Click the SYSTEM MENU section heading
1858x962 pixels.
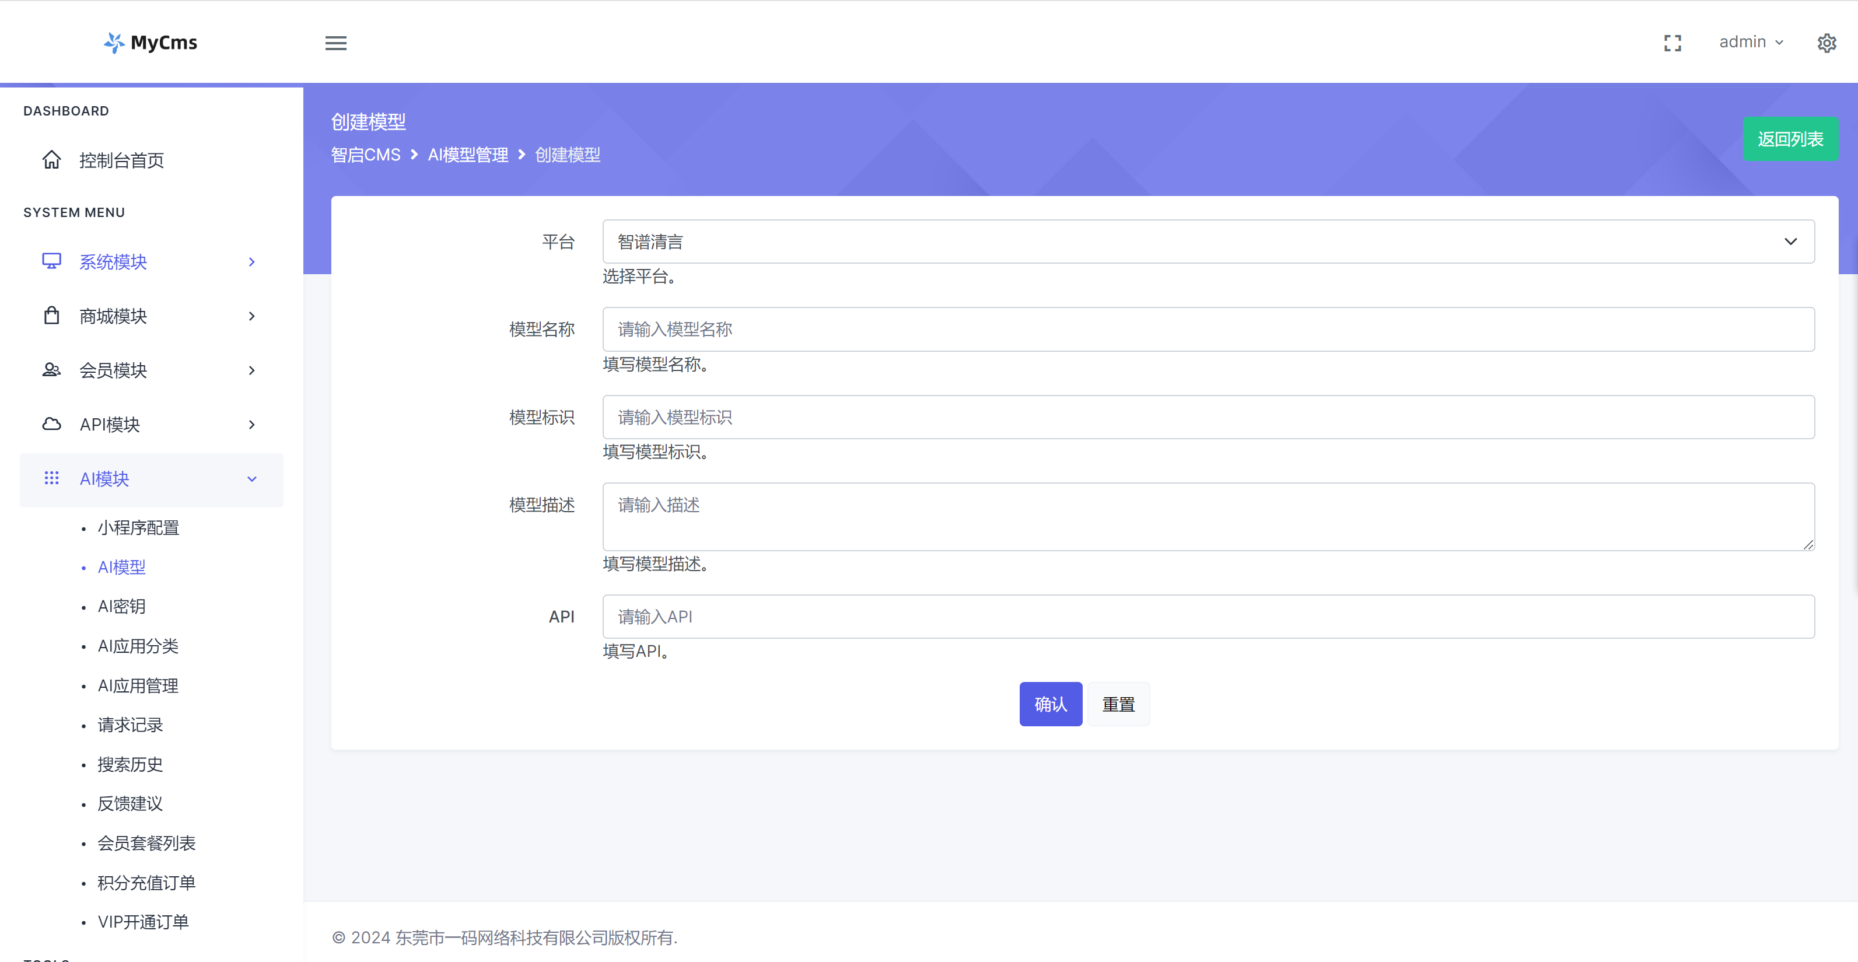click(74, 213)
